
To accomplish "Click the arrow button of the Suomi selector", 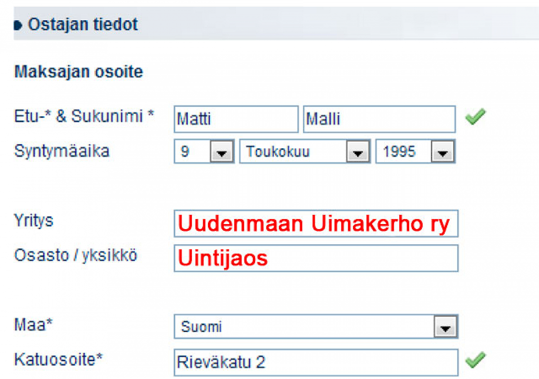I will pos(445,327).
